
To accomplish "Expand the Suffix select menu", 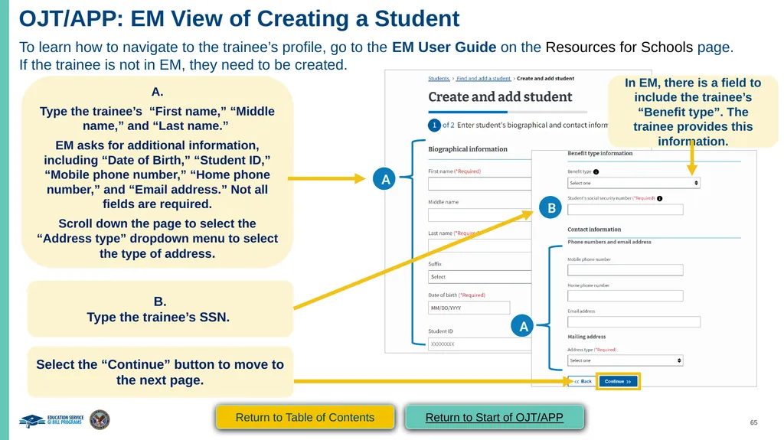I will coord(479,276).
